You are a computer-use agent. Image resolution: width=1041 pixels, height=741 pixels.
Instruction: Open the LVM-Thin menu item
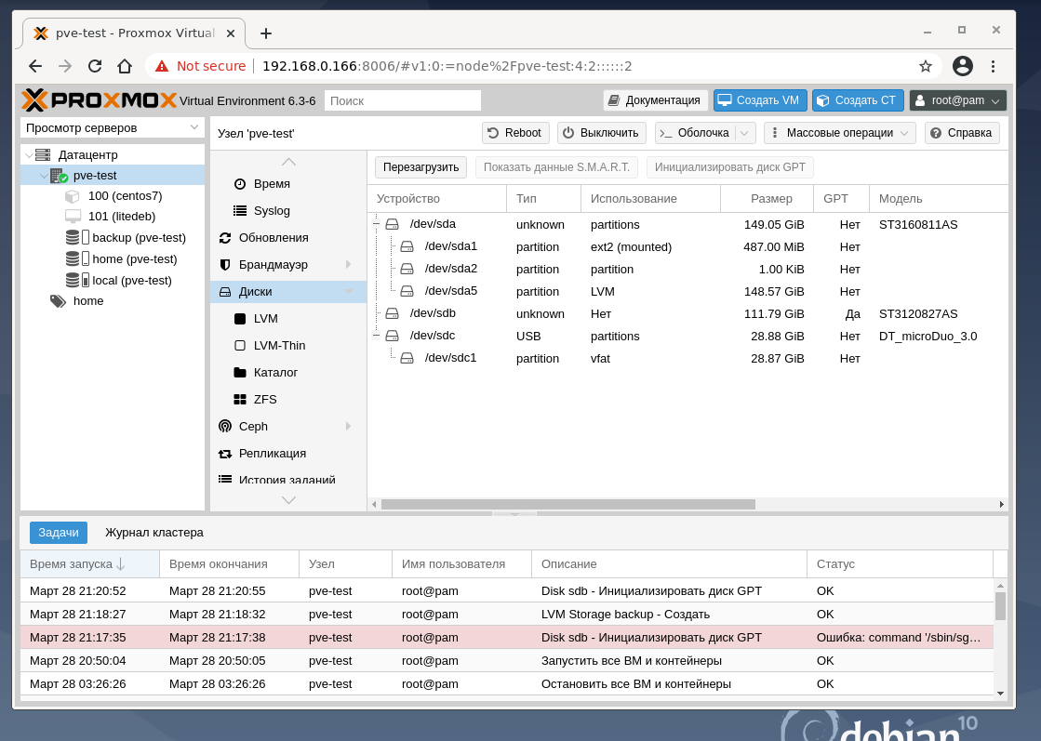pos(279,346)
